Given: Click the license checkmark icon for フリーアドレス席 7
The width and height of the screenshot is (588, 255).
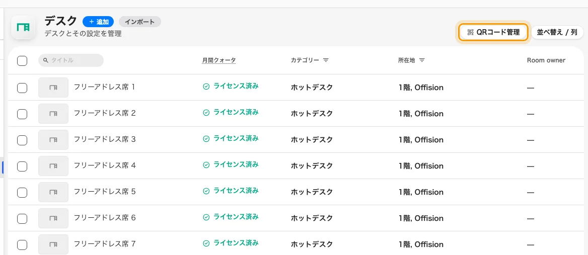Looking at the screenshot, I should coord(206,244).
